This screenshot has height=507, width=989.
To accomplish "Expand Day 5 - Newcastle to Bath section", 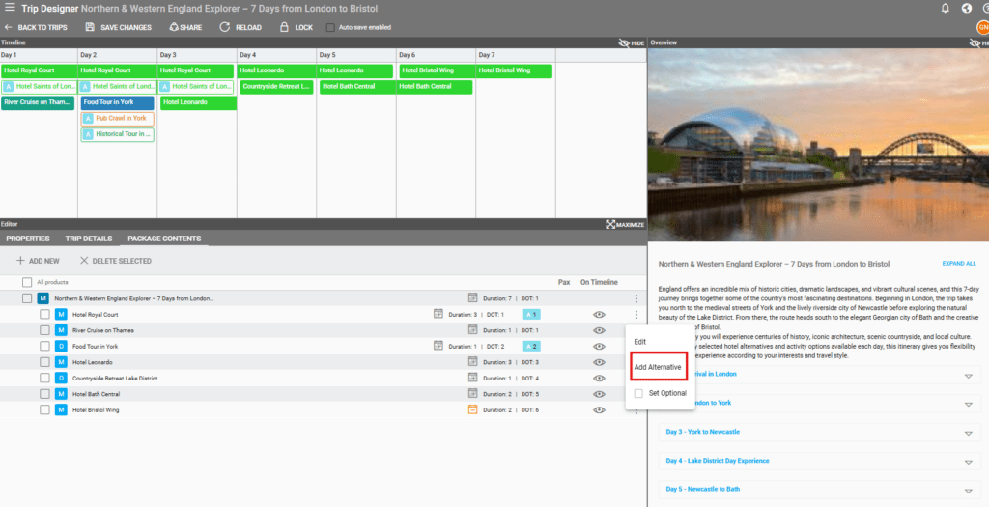I will coord(969,489).
